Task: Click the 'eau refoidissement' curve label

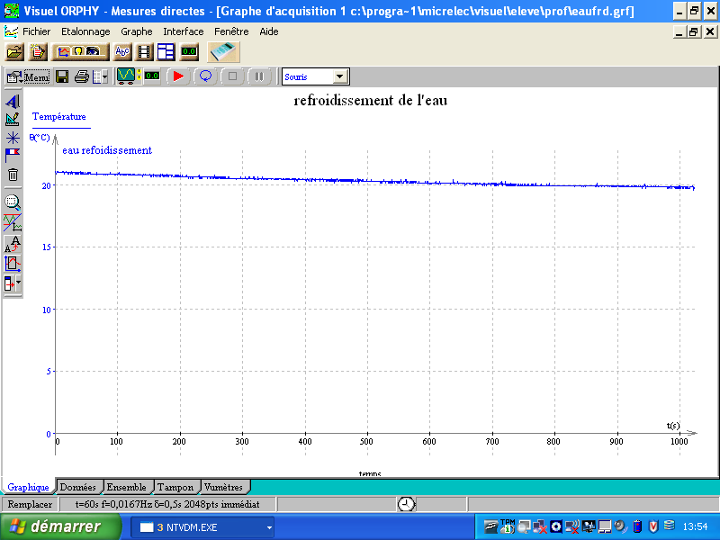Action: (x=107, y=150)
